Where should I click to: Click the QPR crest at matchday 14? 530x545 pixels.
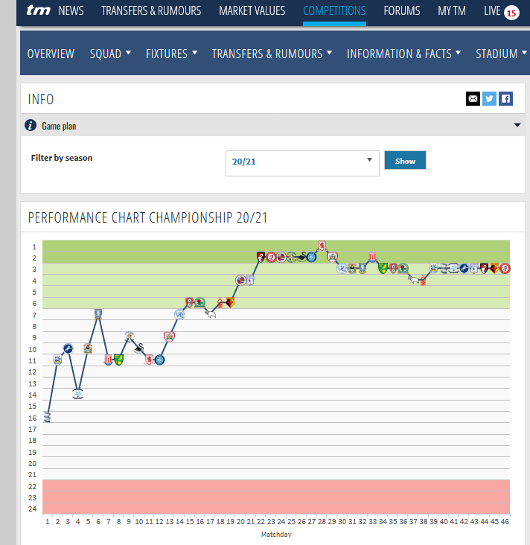(179, 314)
